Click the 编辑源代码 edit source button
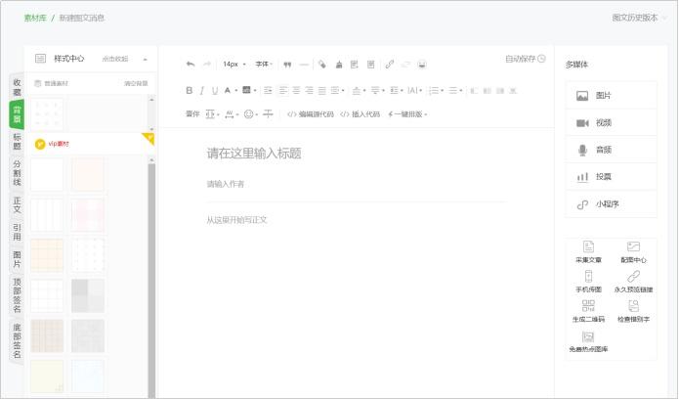The height and width of the screenshot is (400, 679). click(x=311, y=114)
